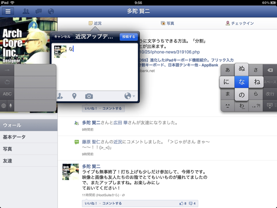Screen dimensions: 277x208
Task: Select the 写真 tab at top
Action: point(167,23)
